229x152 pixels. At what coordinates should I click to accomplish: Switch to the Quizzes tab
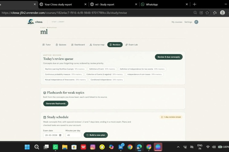click(x=61, y=45)
